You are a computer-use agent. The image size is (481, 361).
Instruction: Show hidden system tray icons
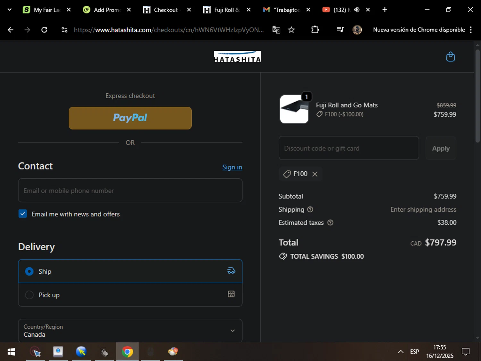pyautogui.click(x=401, y=352)
